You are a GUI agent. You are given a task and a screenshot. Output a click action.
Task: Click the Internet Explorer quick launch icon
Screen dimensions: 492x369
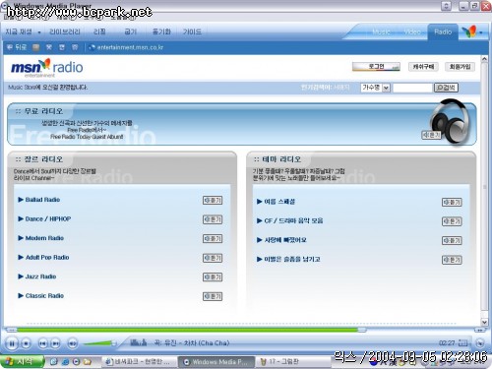point(65,362)
